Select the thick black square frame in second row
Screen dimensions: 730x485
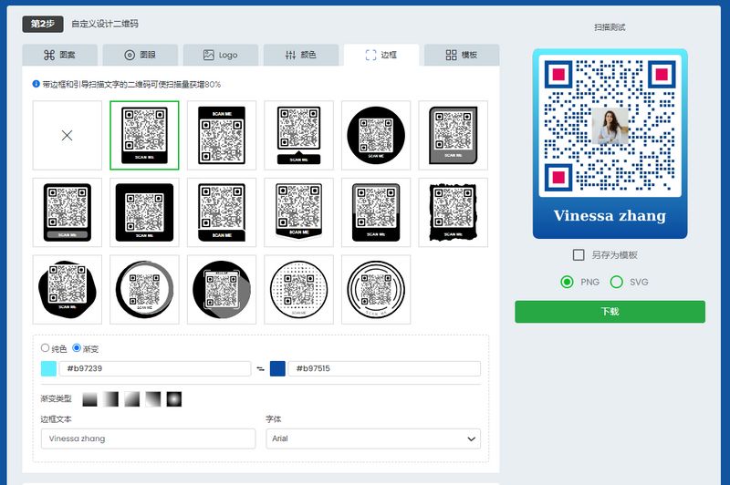pos(144,212)
